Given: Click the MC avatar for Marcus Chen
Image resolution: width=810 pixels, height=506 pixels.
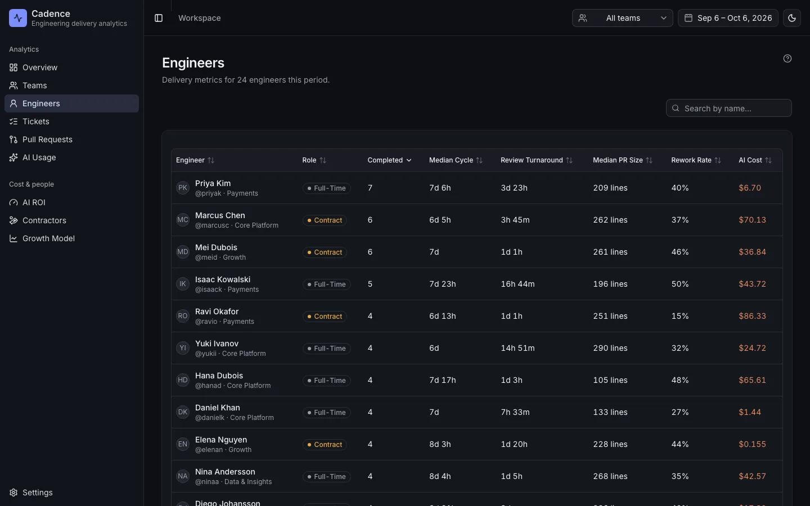Looking at the screenshot, I should [183, 220].
